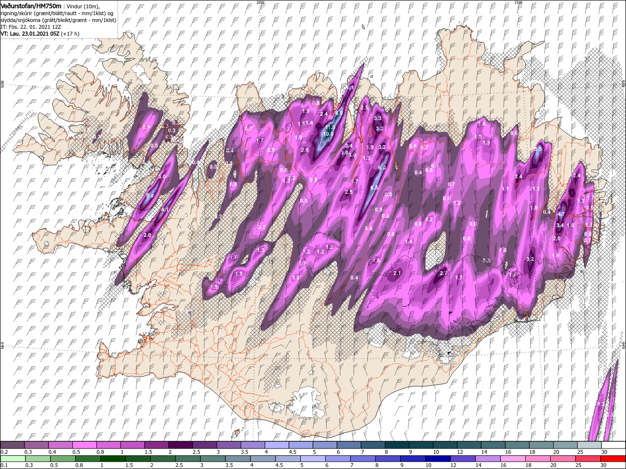Click the palest green first rain legend swatch
The width and height of the screenshot is (626, 469).
[x=12, y=458]
